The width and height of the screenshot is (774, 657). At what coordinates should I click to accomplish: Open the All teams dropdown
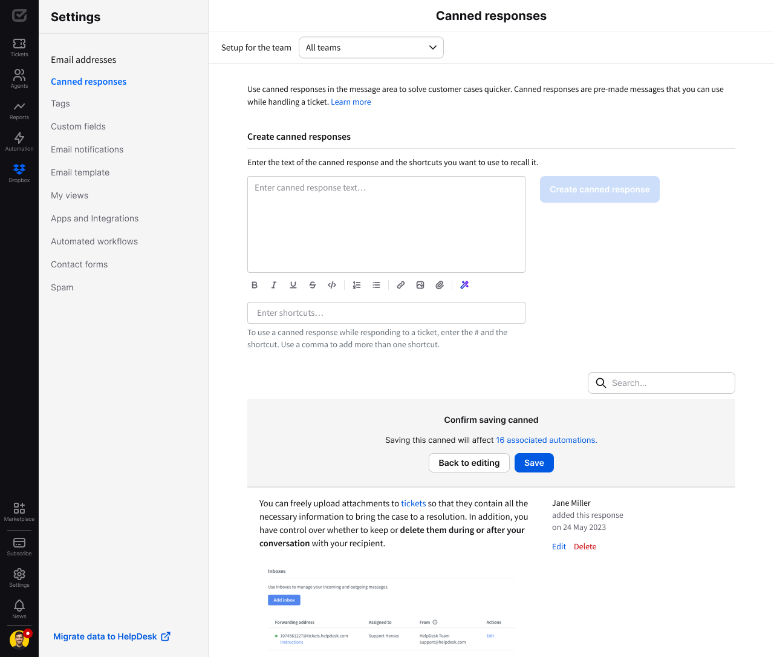click(x=371, y=48)
